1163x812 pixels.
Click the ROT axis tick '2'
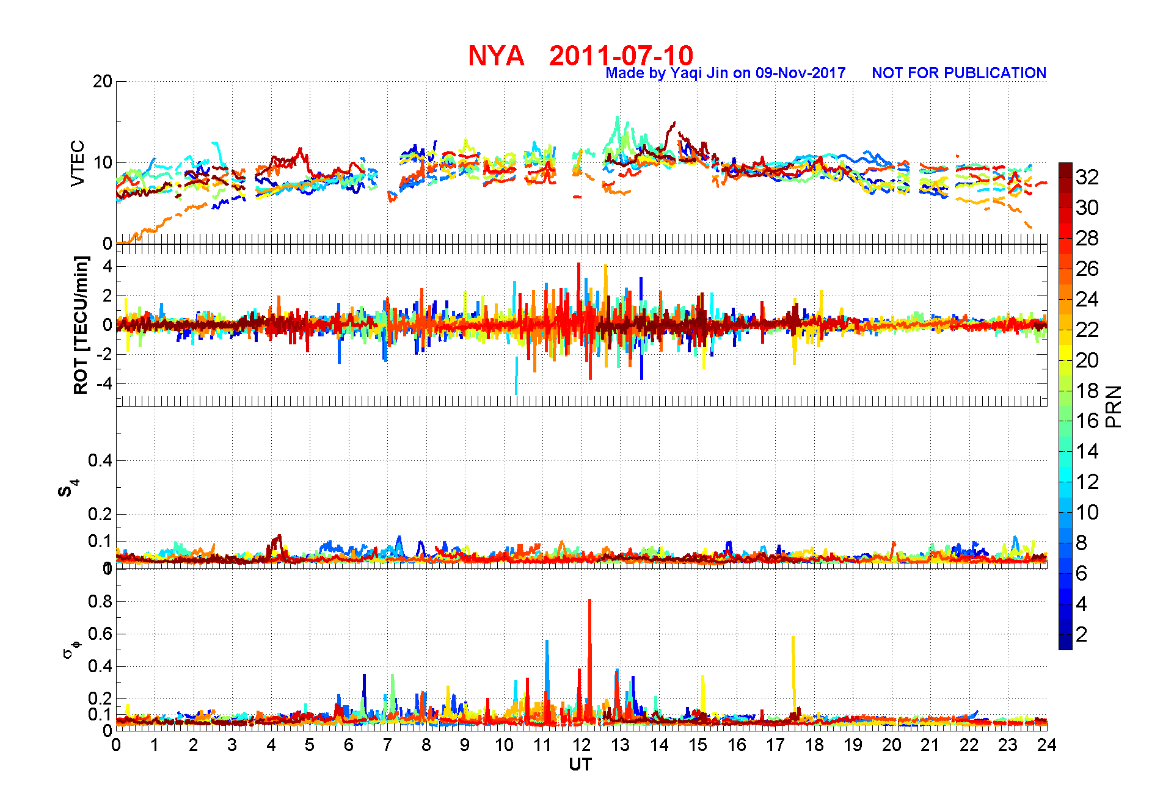108,295
